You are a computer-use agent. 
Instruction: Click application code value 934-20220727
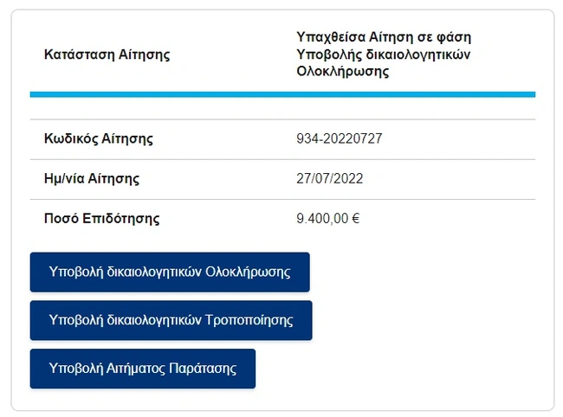(340, 138)
